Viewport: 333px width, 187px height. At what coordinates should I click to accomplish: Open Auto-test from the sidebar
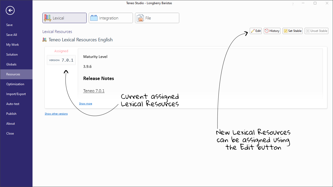pos(16,104)
